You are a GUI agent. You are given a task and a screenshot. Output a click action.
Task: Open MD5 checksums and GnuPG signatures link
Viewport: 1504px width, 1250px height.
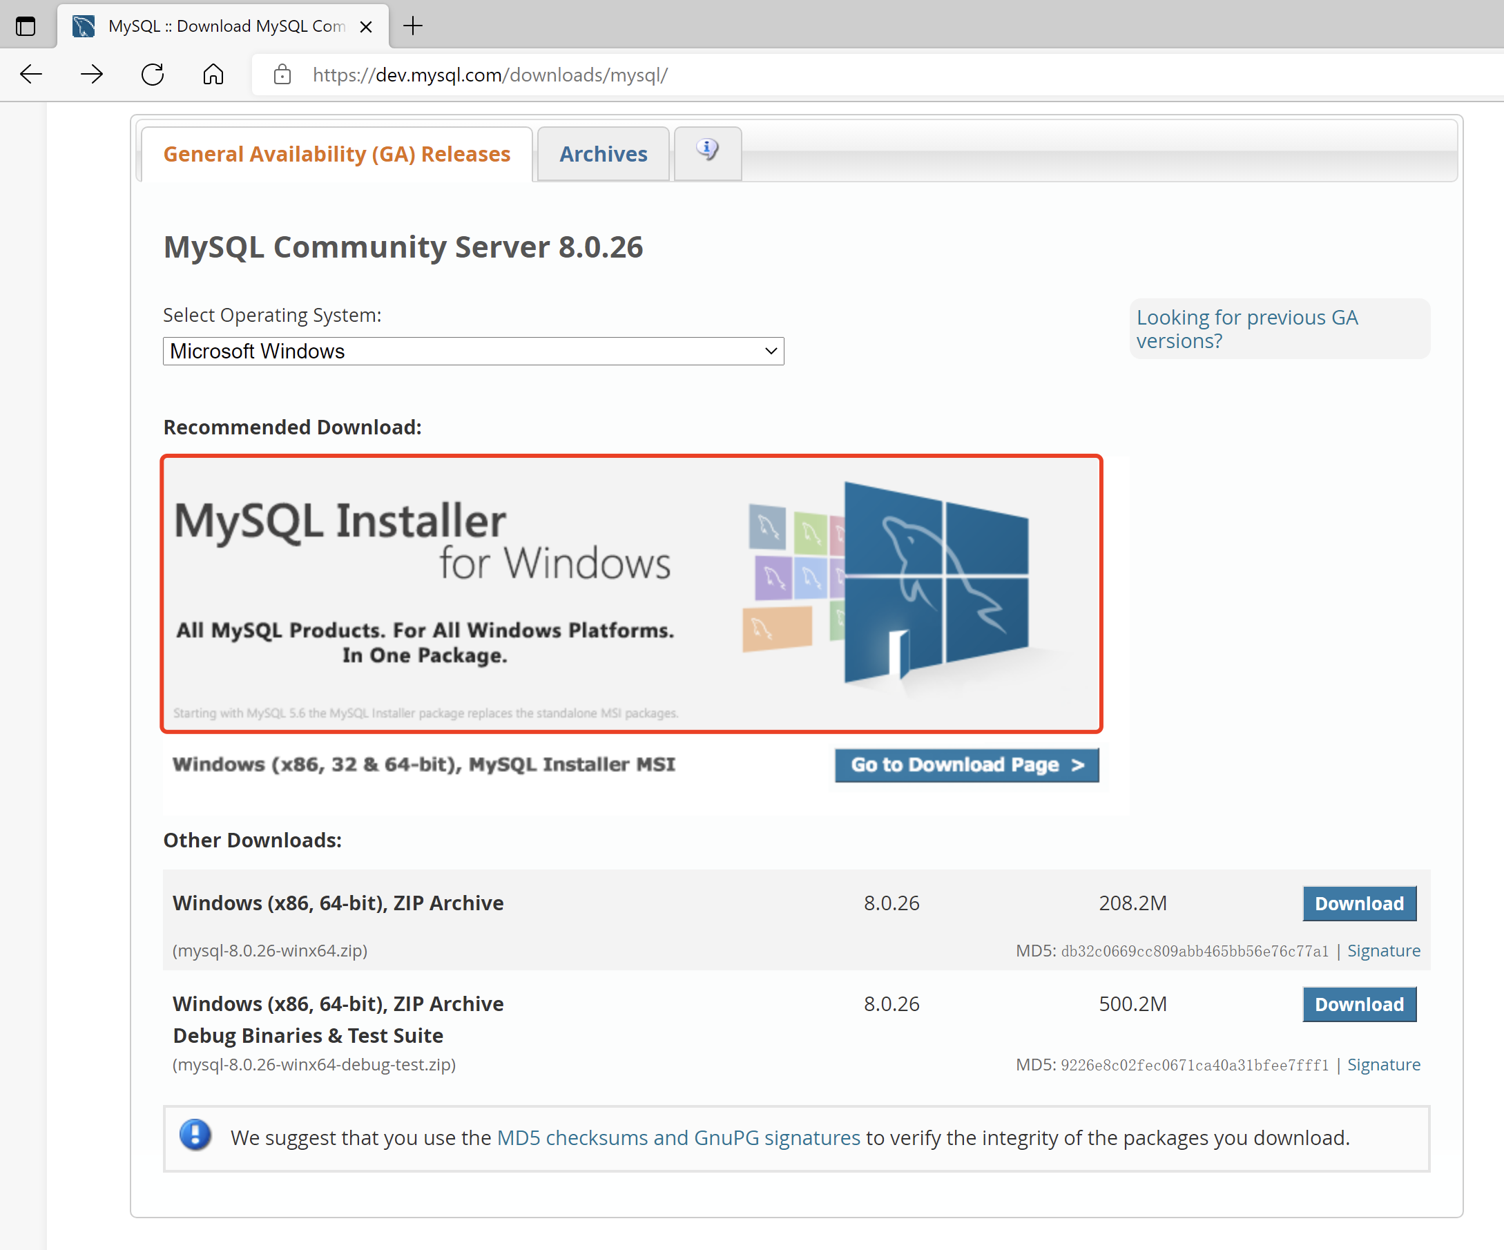[x=678, y=1137]
